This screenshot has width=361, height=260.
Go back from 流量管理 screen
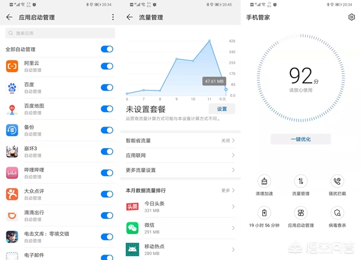[129, 17]
